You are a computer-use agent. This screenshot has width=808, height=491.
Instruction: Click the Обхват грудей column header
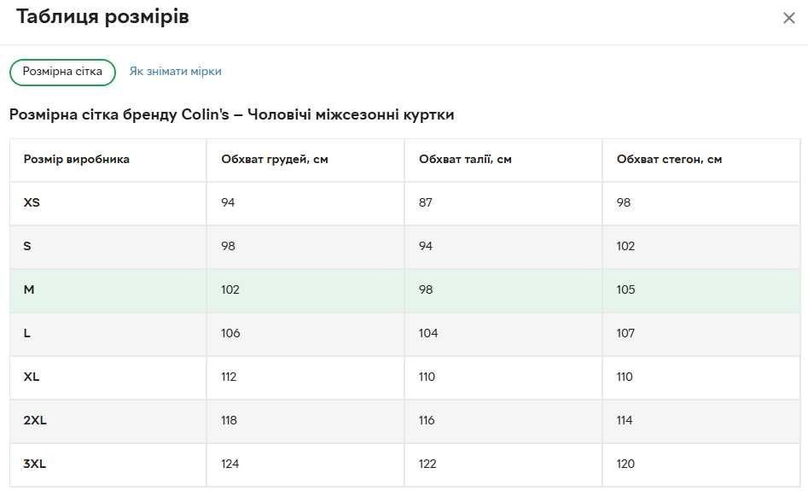tap(274, 160)
